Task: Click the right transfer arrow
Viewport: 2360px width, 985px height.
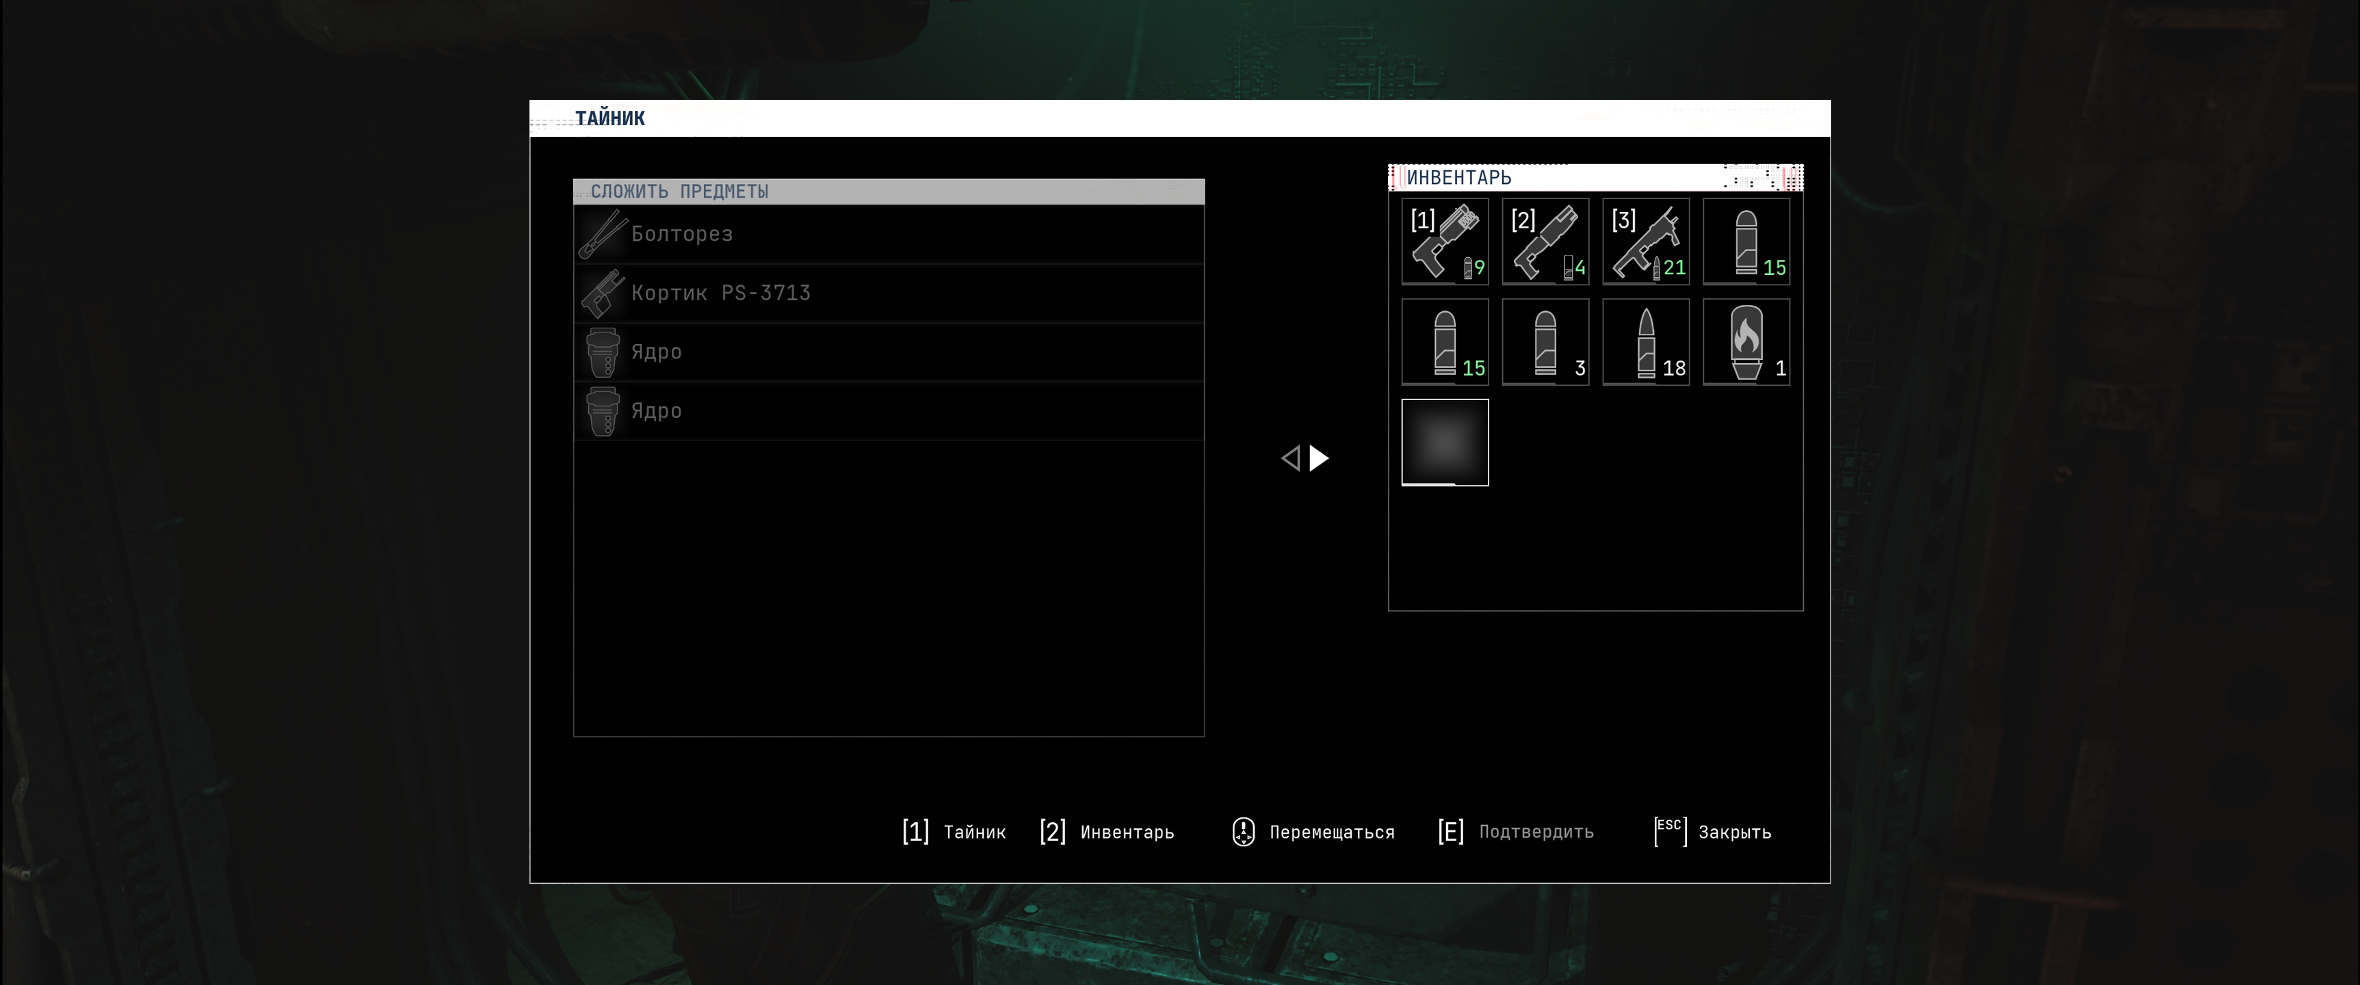Action: (x=1320, y=458)
